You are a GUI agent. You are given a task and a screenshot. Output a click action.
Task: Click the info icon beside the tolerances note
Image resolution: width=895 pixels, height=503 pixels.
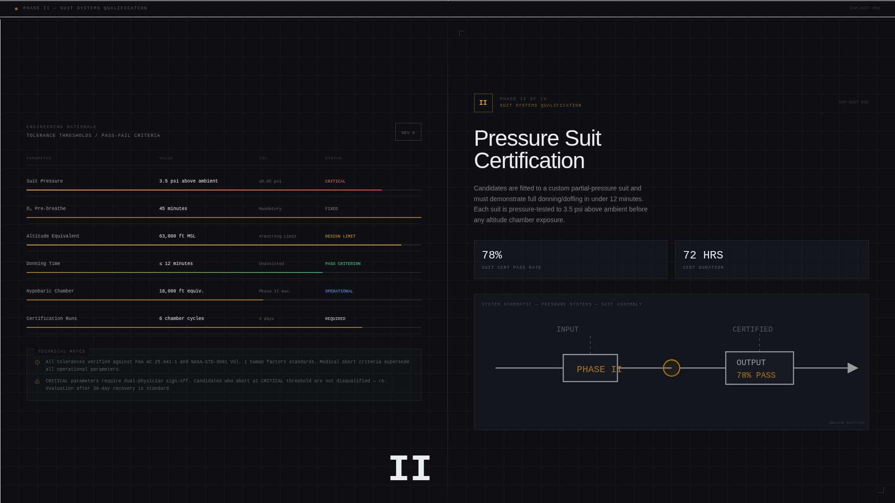point(37,362)
